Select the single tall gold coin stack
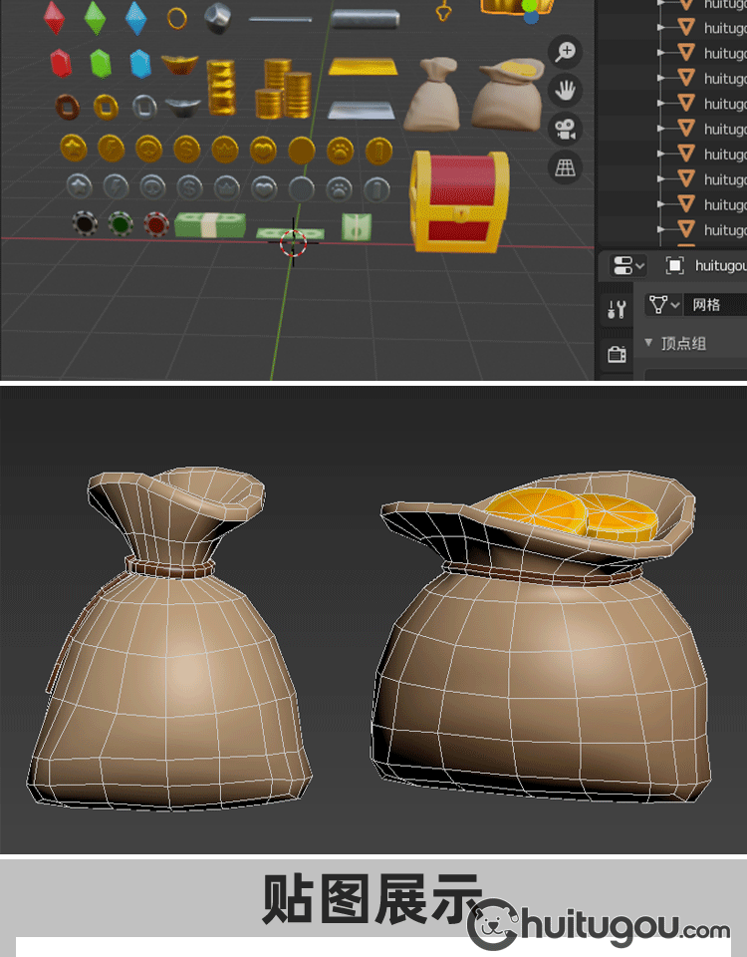 click(x=221, y=88)
